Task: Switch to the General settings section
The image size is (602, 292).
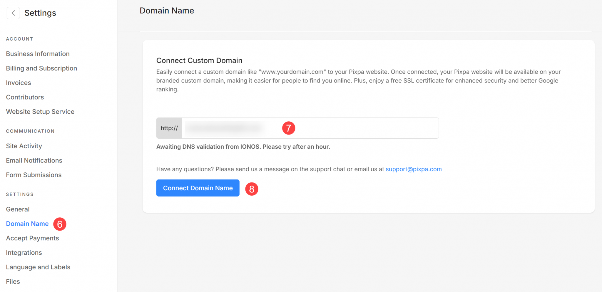Action: [17, 209]
